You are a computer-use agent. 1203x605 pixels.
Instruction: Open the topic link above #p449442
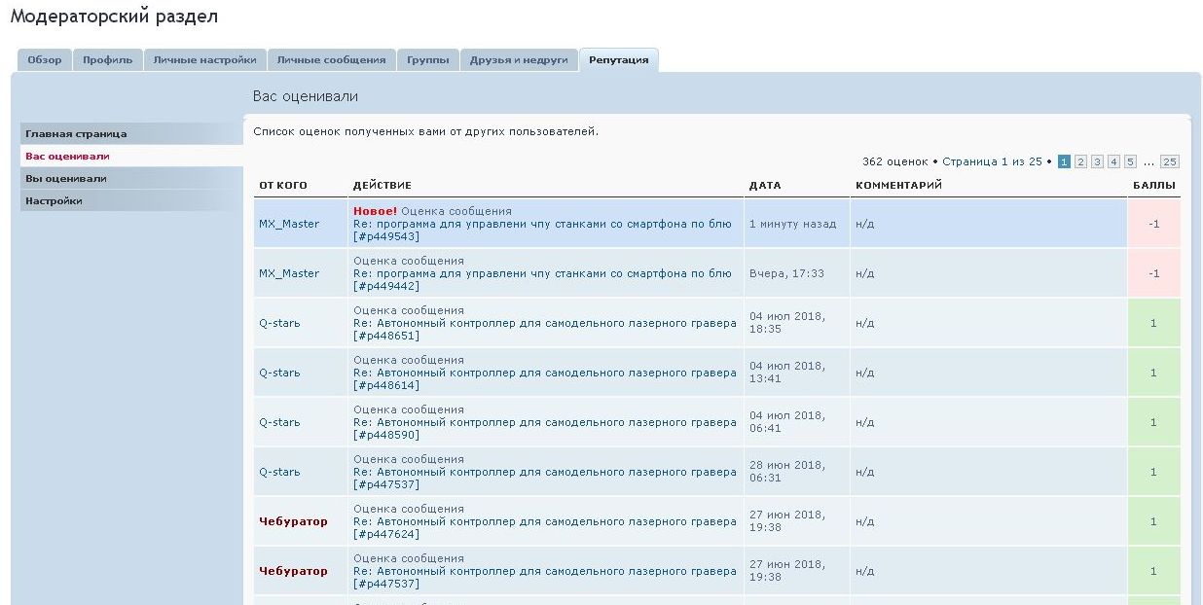click(x=542, y=273)
